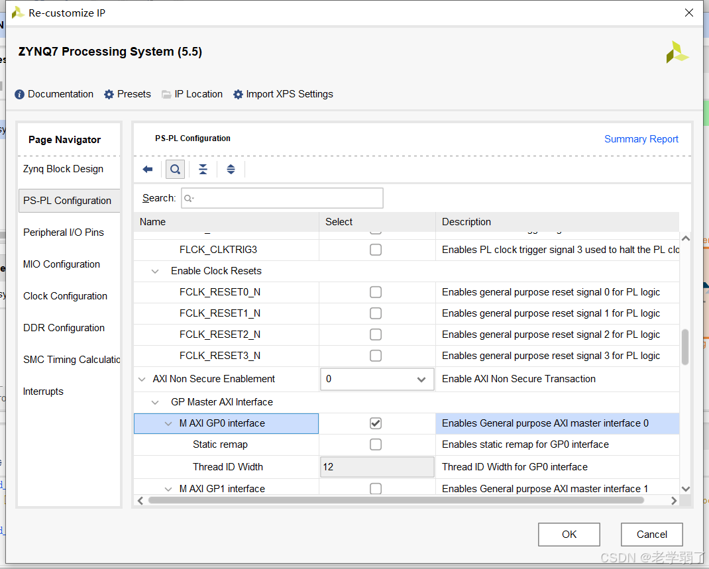Click the Expand All toolbar icon
709x569 pixels.
pos(231,170)
